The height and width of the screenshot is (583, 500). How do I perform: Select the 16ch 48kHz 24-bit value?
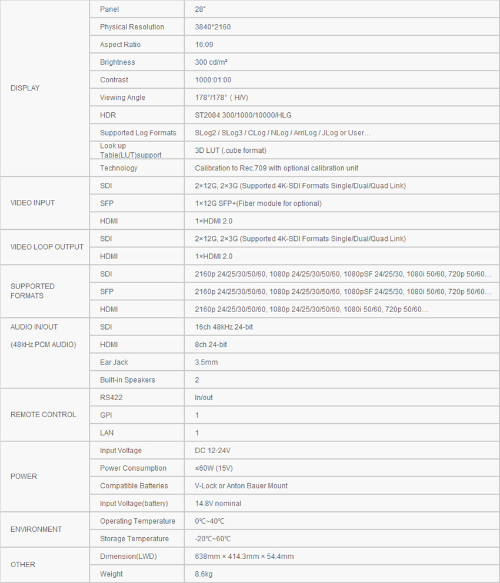[x=224, y=327]
